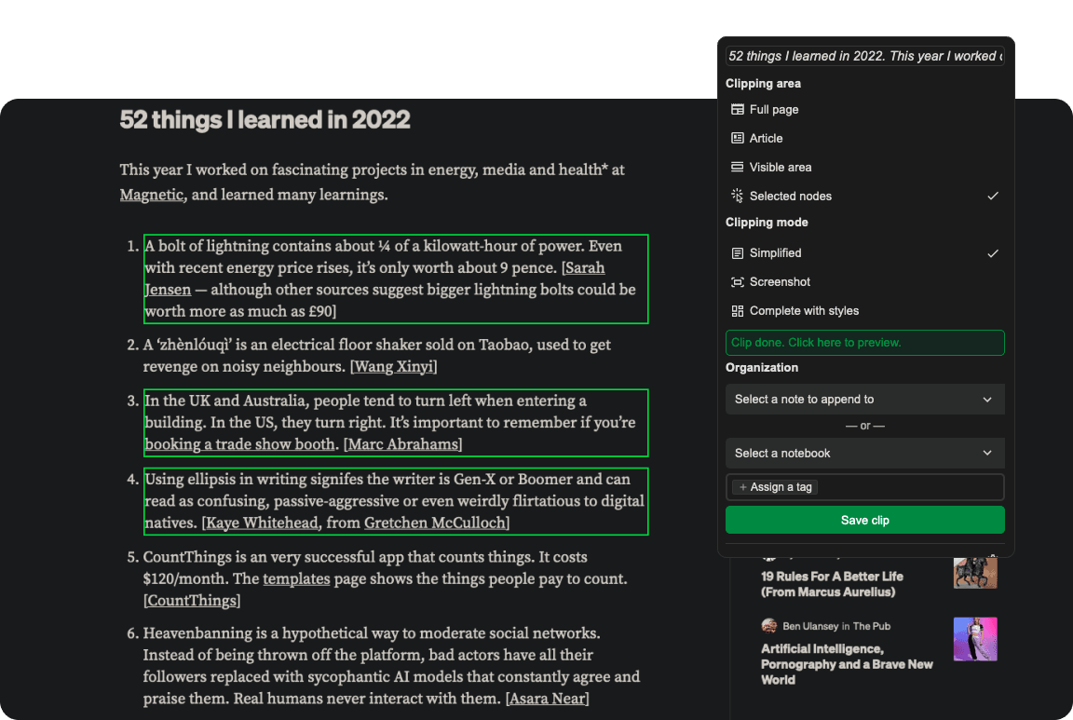Open the note-to-append dropdown

pyautogui.click(x=864, y=399)
